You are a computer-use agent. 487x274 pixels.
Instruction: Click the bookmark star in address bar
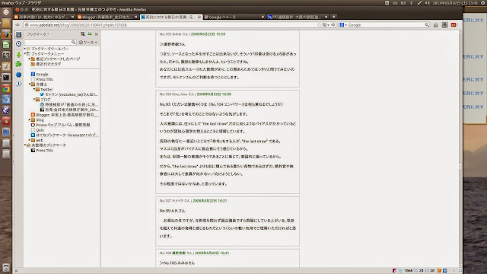point(320,25)
